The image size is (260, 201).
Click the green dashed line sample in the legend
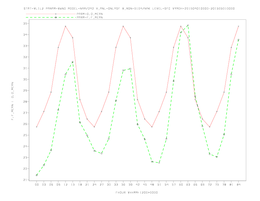pyautogui.click(x=51, y=17)
